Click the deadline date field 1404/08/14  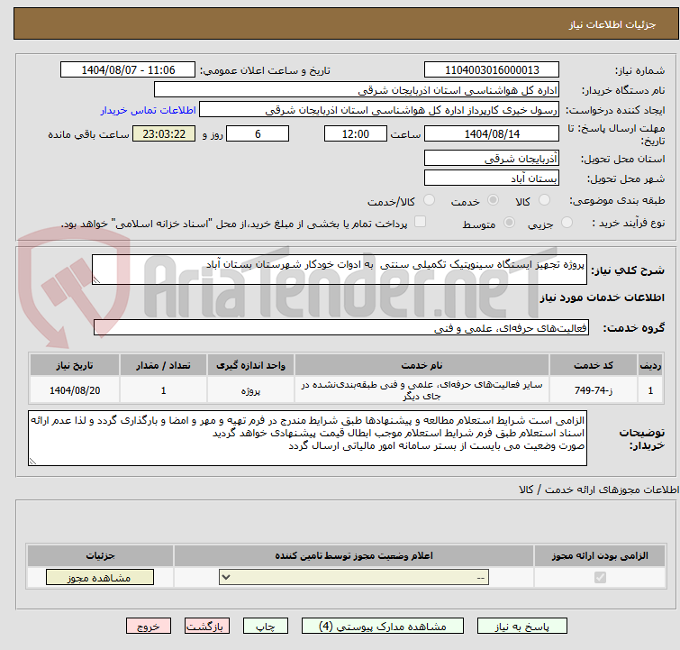[x=492, y=133]
